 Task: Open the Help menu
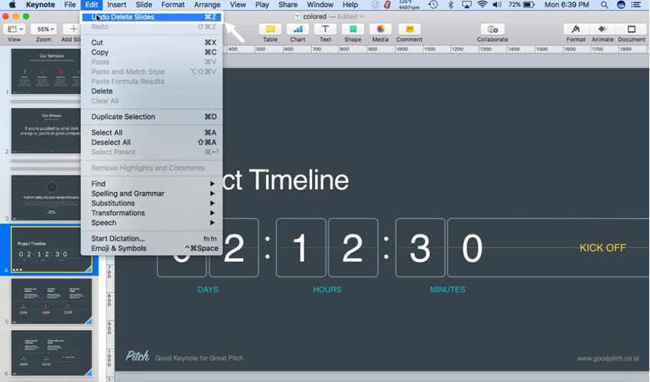pyautogui.click(x=350, y=5)
